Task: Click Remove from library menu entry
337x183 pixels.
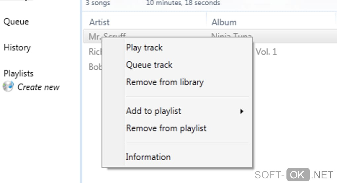Action: click(165, 82)
